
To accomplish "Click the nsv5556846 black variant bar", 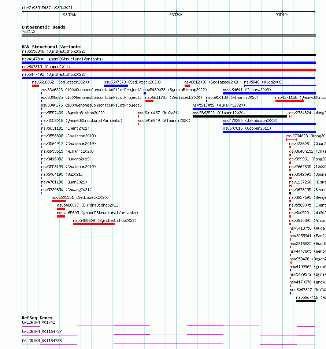I will pyautogui.click(x=168, y=55).
